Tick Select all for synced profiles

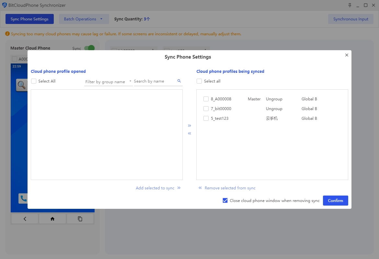coord(199,81)
